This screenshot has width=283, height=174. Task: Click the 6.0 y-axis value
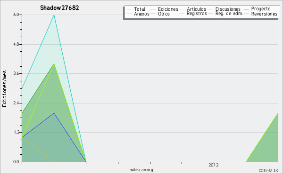pos(16,15)
